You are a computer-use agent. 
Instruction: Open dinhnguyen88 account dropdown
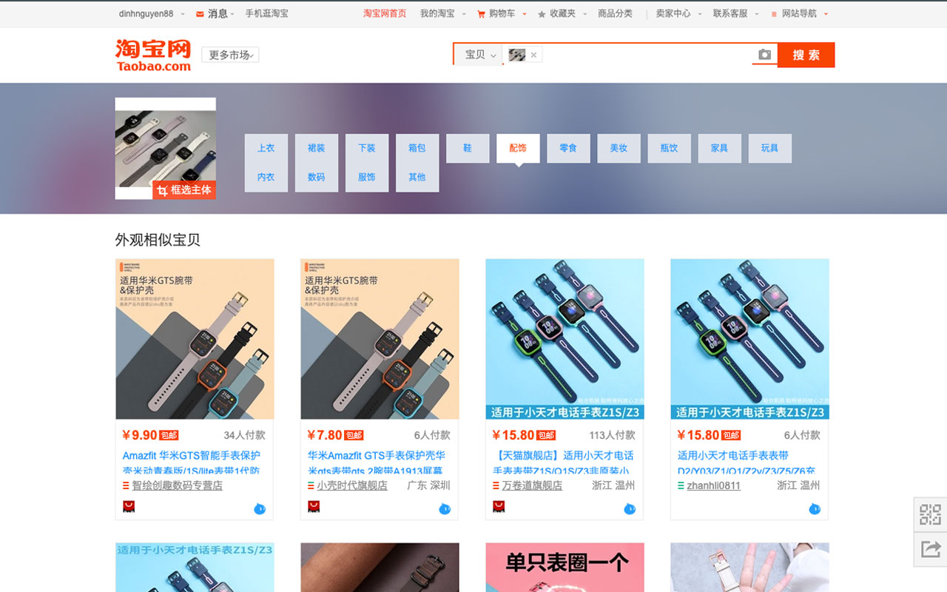[151, 13]
